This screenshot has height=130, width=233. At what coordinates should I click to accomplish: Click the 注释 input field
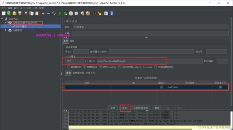[x=151, y=33]
